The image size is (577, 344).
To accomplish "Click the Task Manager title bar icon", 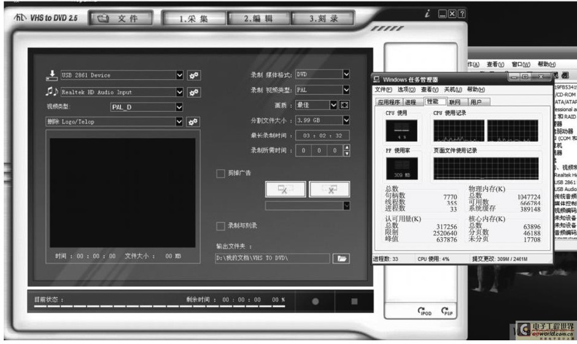I will point(376,79).
